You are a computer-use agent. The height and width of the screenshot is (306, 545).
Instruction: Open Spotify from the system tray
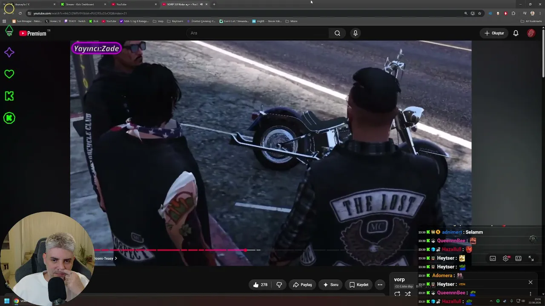[x=498, y=301]
